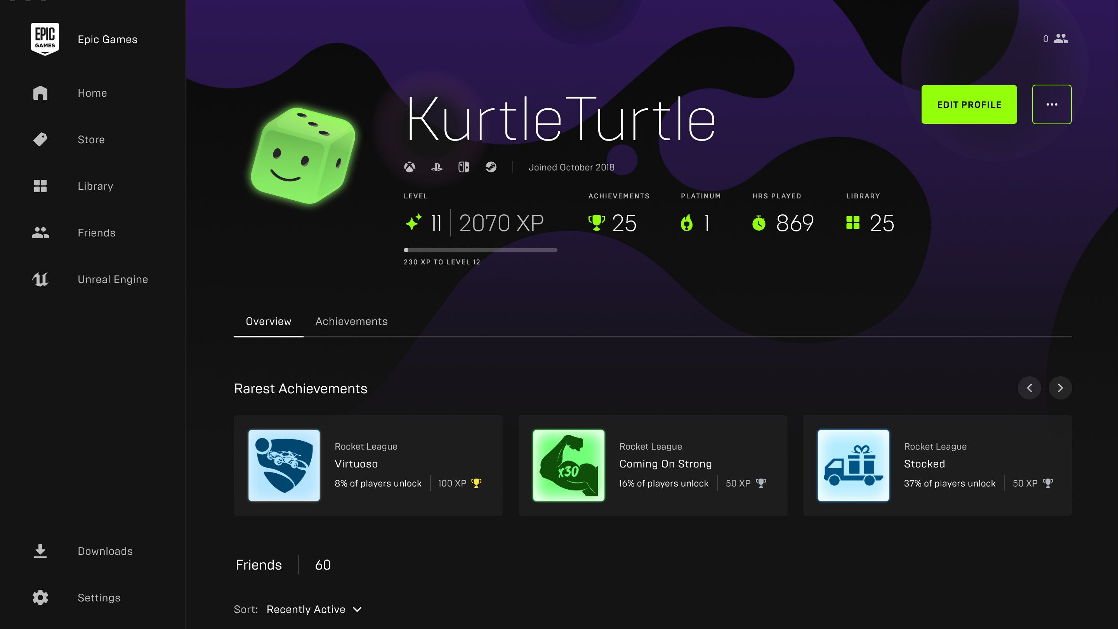Open the friends online counter icon
Image resolution: width=1118 pixels, height=629 pixels.
click(1060, 39)
